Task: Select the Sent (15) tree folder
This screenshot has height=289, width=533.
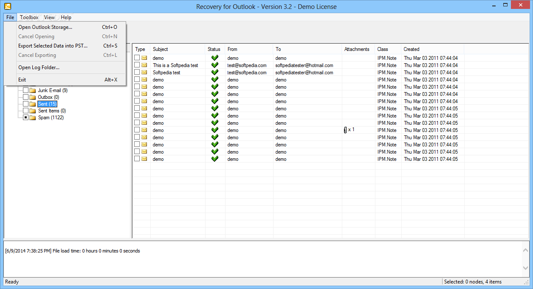Action: click(x=47, y=104)
